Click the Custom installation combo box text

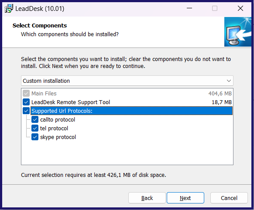point(46,81)
